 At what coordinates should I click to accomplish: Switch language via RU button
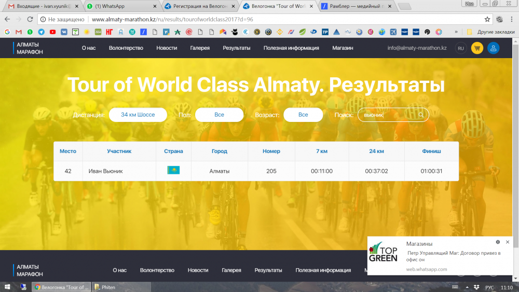pyautogui.click(x=460, y=48)
